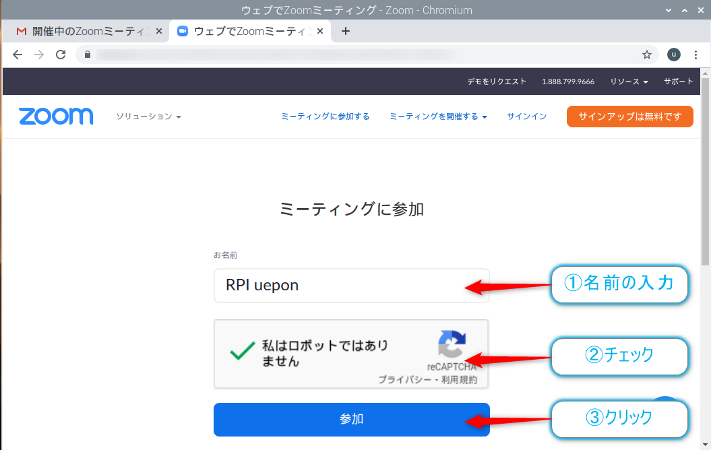Click the プライバシー link in reCAPTCHA
711x450 pixels.
click(405, 380)
